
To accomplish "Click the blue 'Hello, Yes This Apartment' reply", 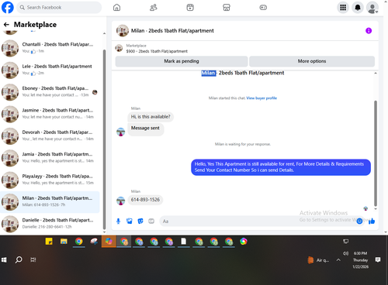I will coord(281,167).
